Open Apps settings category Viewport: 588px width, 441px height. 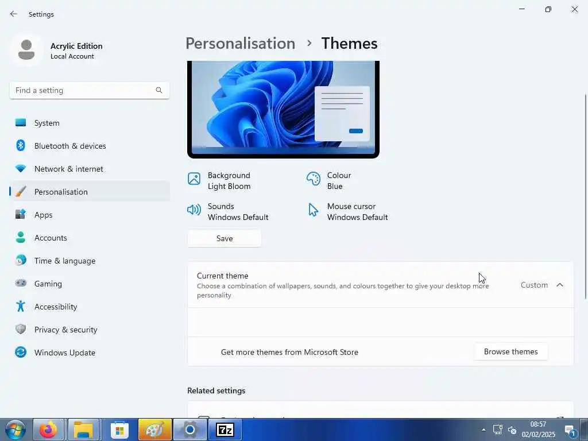pyautogui.click(x=89, y=214)
